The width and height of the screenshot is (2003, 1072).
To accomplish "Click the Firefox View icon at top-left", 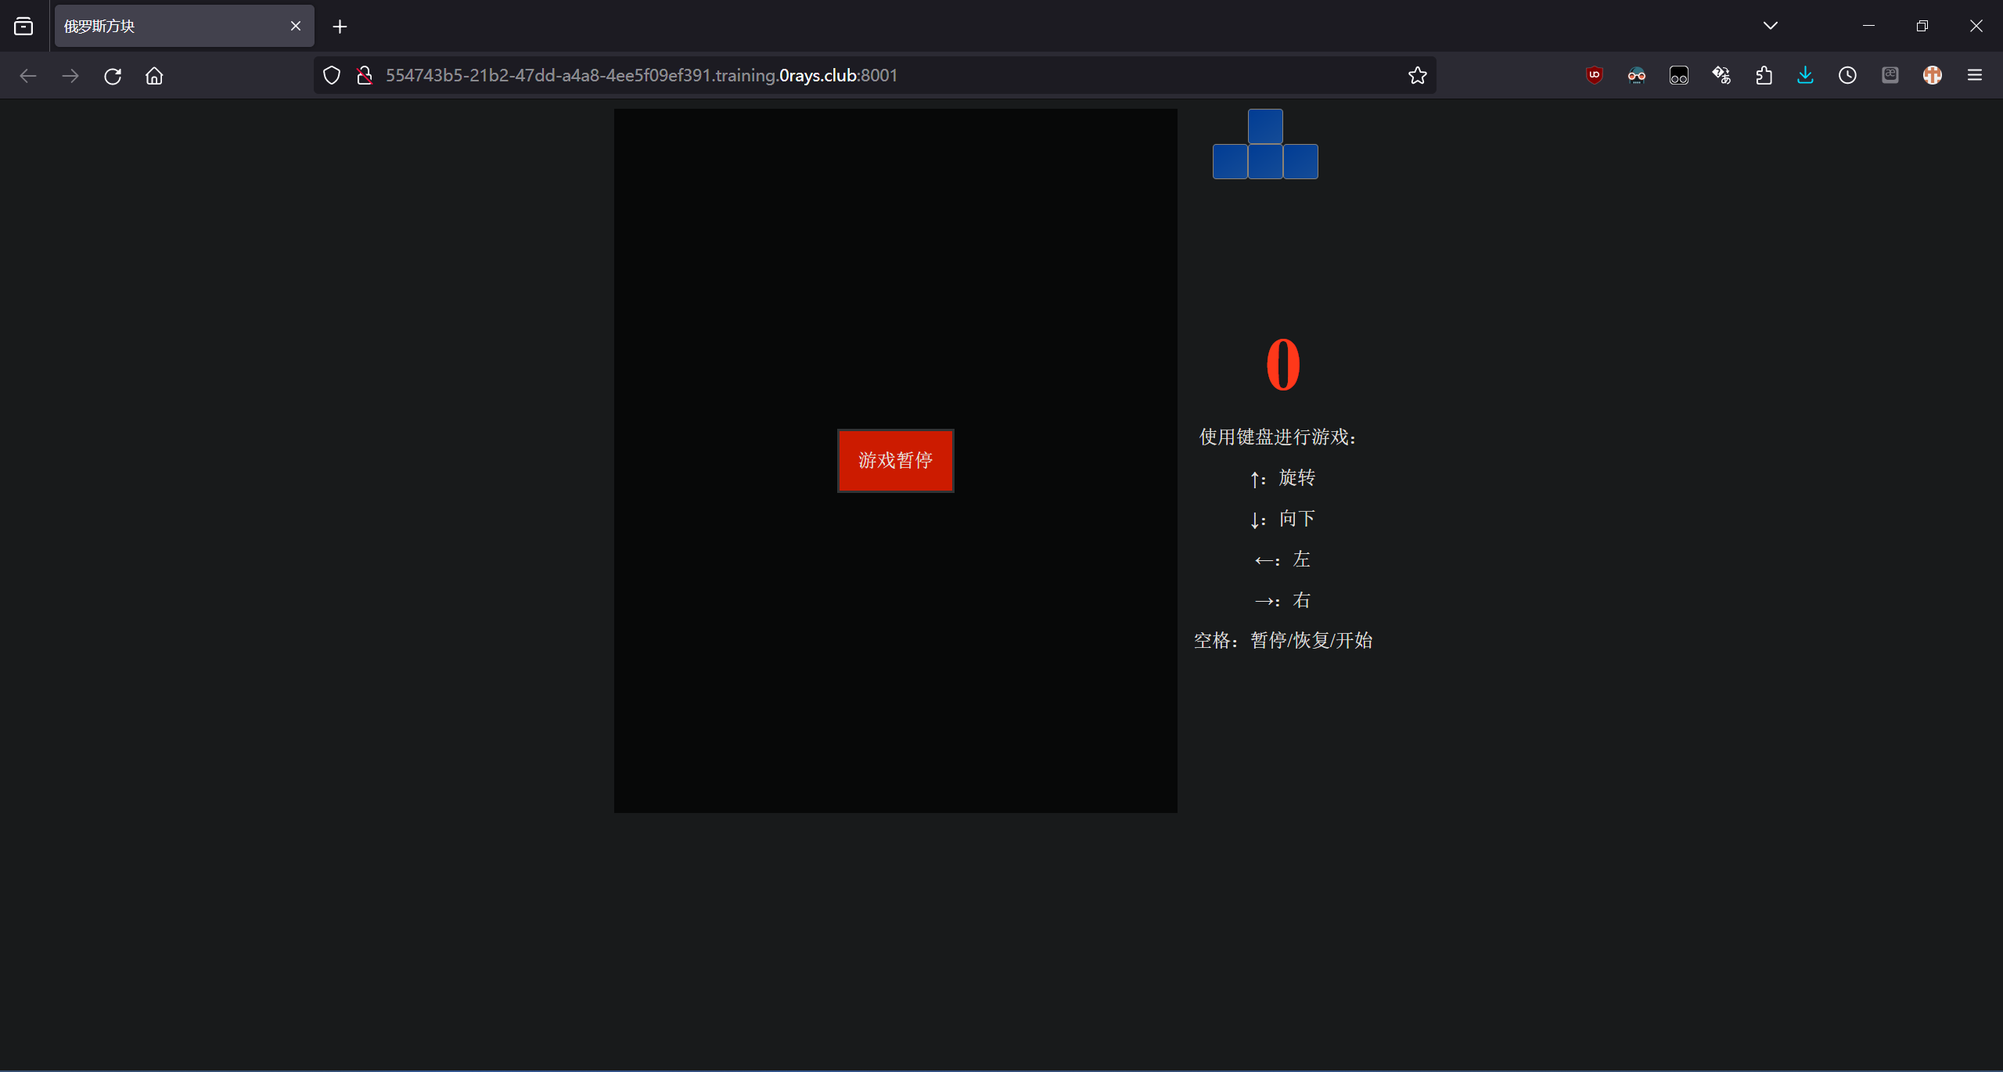I will 23,26.
